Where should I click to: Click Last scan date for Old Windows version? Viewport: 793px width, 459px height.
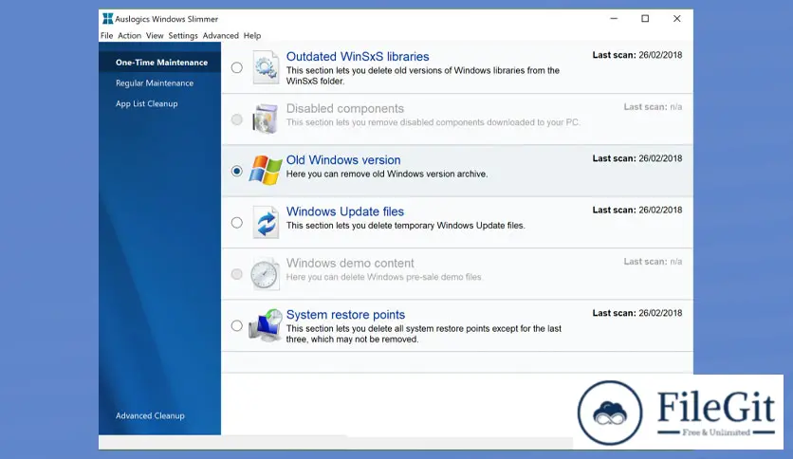click(x=637, y=158)
